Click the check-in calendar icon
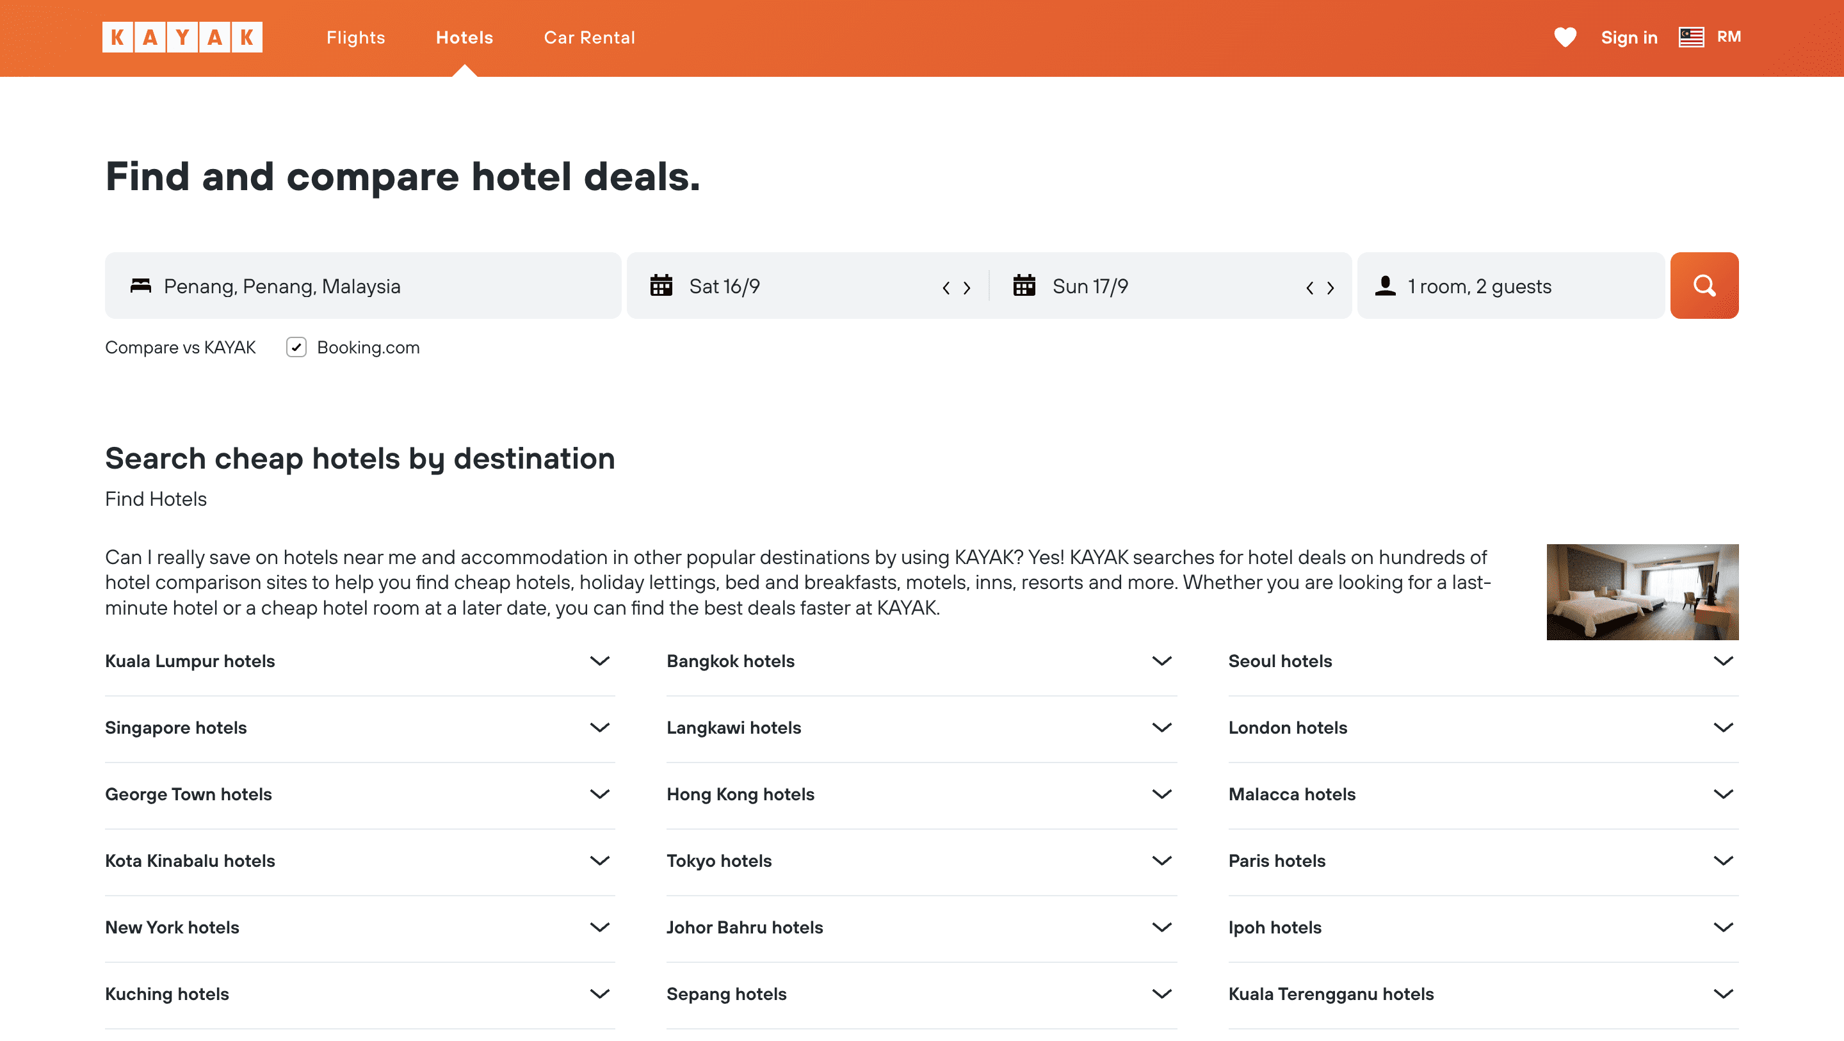The width and height of the screenshot is (1844, 1041). point(661,285)
